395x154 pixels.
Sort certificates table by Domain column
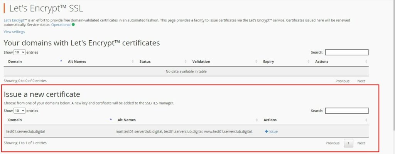point(34,61)
